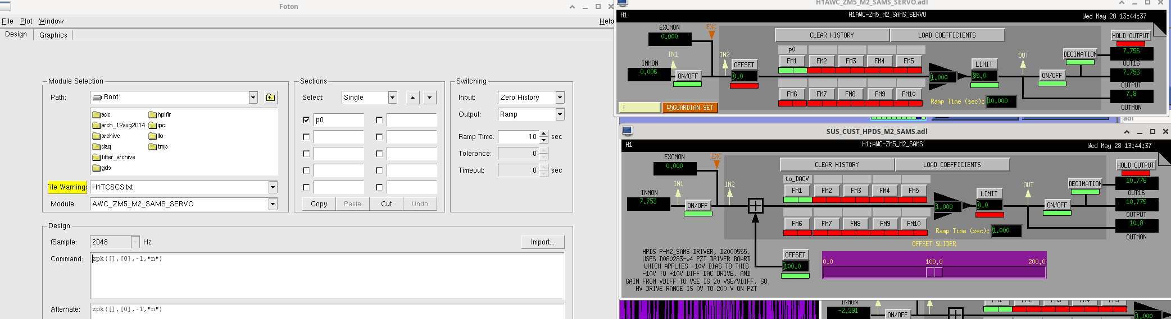The height and width of the screenshot is (319, 1171).
Task: Expand the Sections Select Single dropdown
Action: coord(392,98)
